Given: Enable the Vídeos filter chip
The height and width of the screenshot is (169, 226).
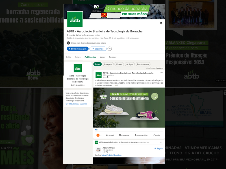Looking at the screenshot, I should tap(119, 64).
